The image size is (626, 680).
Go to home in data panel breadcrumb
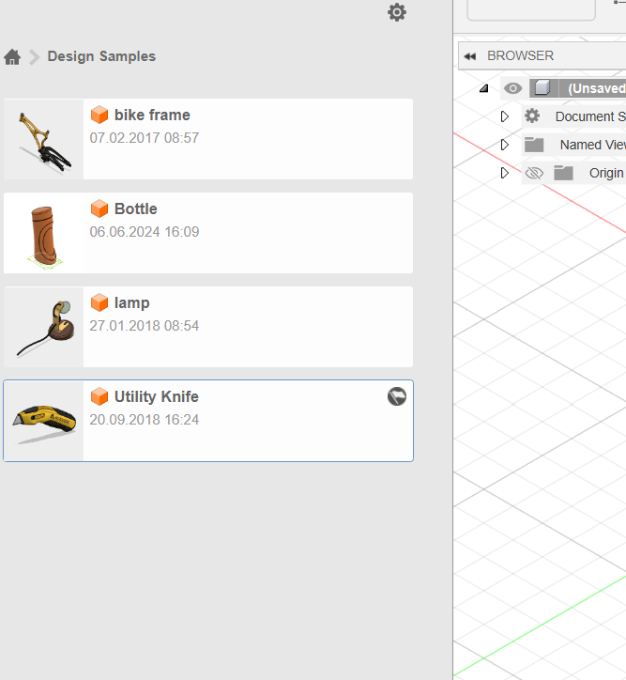coord(12,56)
